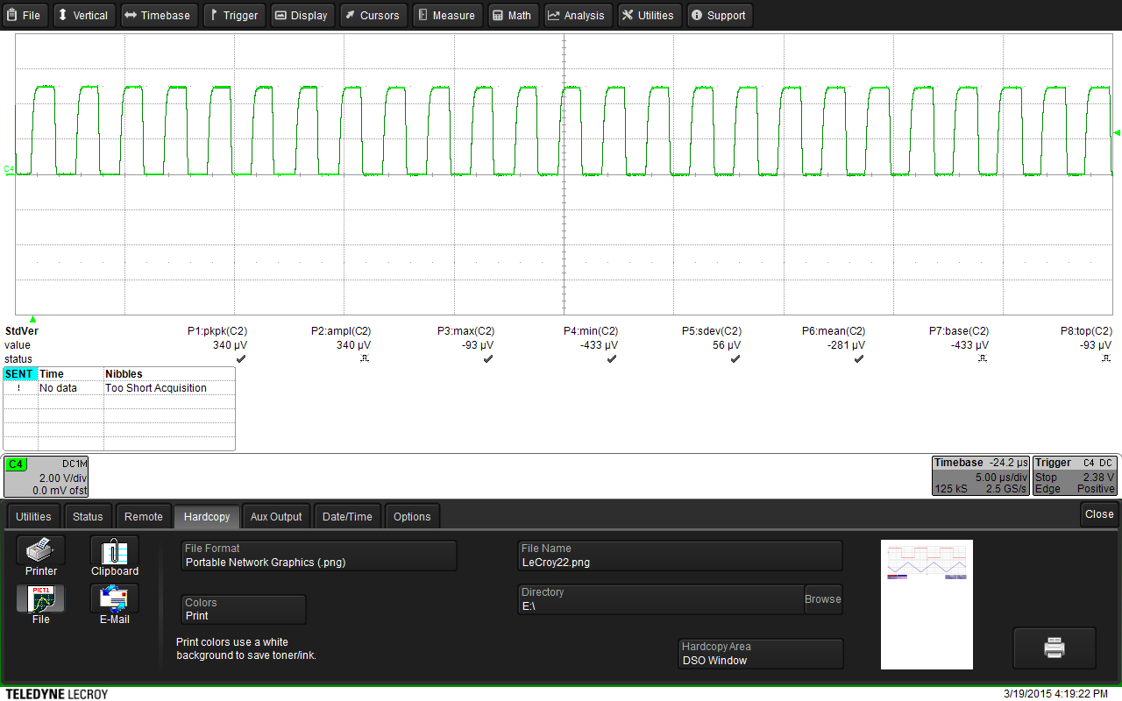Open the Math menu

[512, 15]
